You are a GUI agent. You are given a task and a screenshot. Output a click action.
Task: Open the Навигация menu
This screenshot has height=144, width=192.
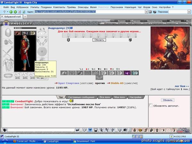130,7
